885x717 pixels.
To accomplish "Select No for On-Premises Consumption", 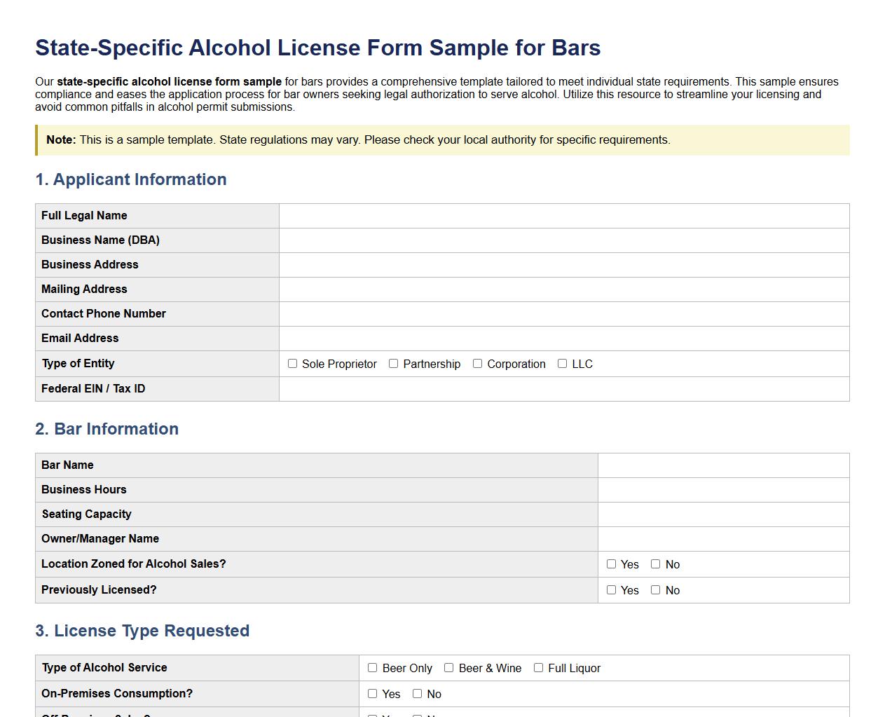I will click(418, 694).
